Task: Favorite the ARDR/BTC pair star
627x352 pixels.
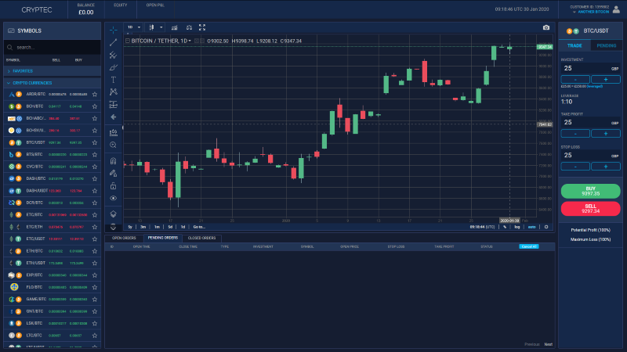Action: coord(95,95)
